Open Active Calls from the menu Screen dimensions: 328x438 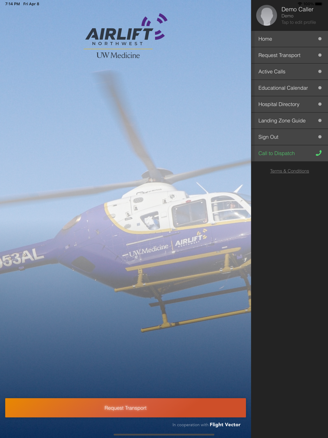pos(290,72)
